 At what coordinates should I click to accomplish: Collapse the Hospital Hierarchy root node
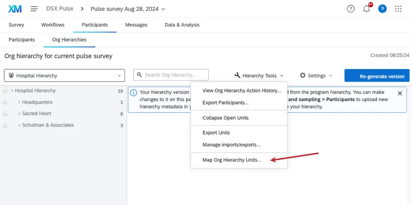(12, 91)
